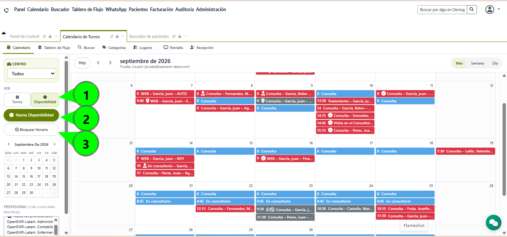
Task: Select day 30 in the mini calendar
Action: coord(31,193)
